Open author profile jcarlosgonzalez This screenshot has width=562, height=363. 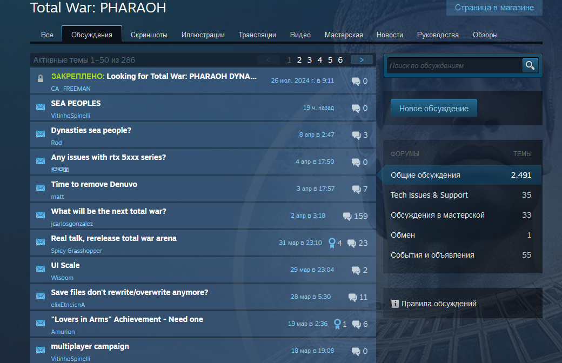[72, 224]
